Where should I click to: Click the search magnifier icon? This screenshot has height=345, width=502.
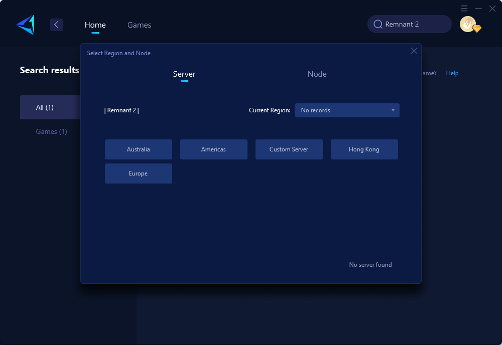click(x=378, y=24)
